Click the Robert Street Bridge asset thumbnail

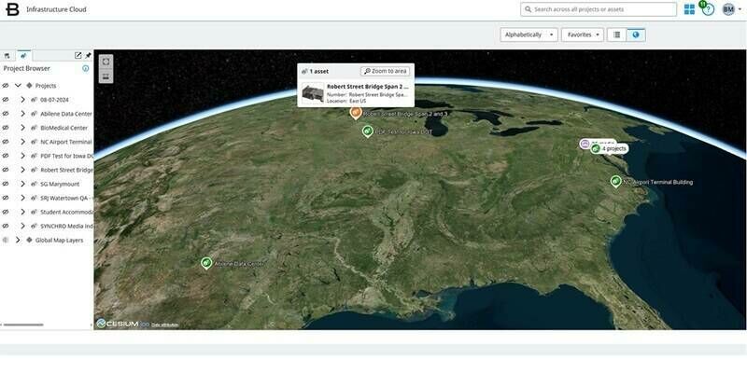point(313,94)
